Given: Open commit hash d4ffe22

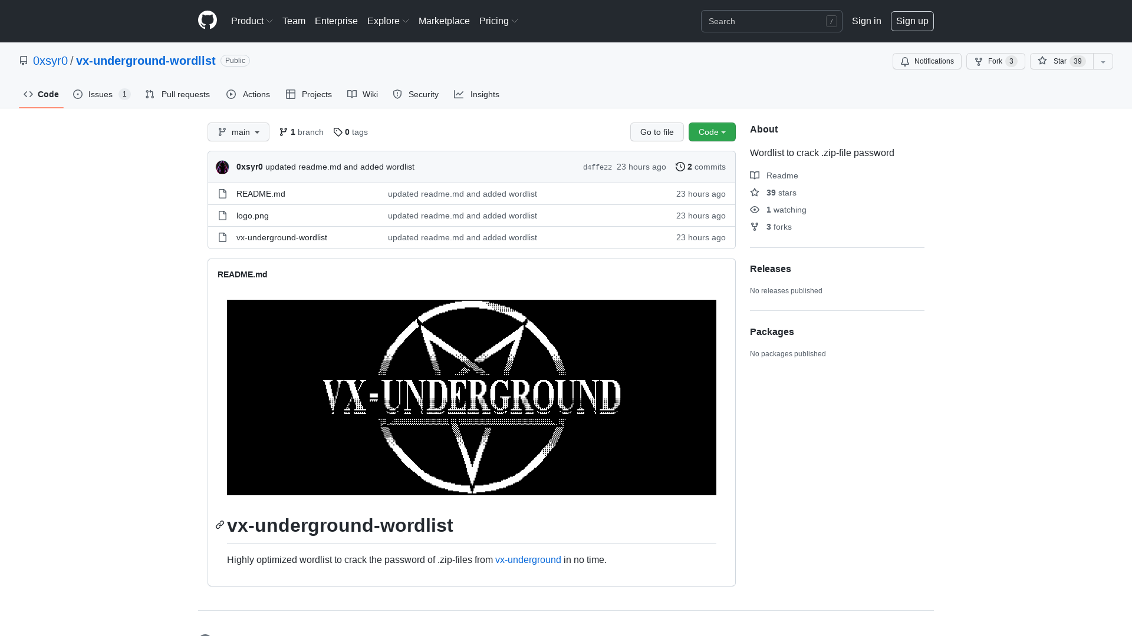Looking at the screenshot, I should (x=597, y=167).
